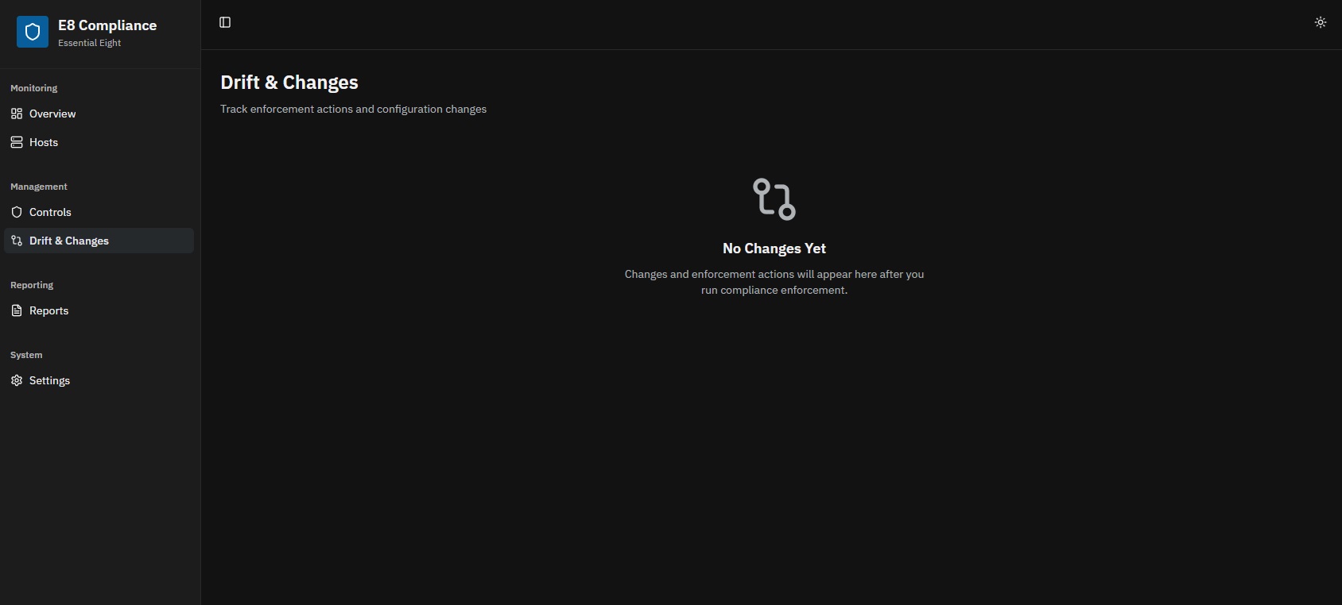
Task: Toggle light theme with the sun icon
Action: (x=1321, y=22)
